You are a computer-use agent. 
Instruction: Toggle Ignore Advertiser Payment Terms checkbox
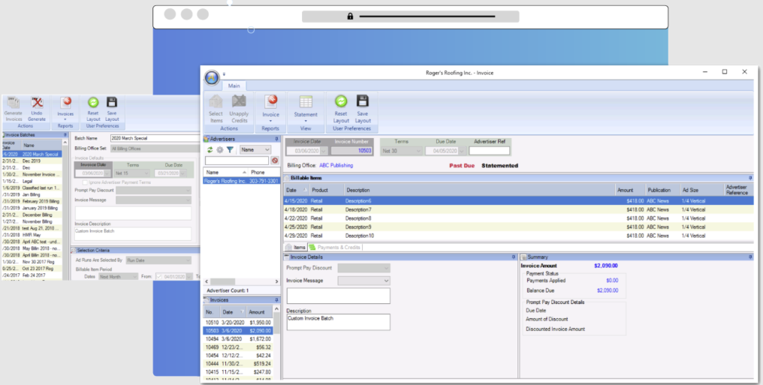(86, 182)
